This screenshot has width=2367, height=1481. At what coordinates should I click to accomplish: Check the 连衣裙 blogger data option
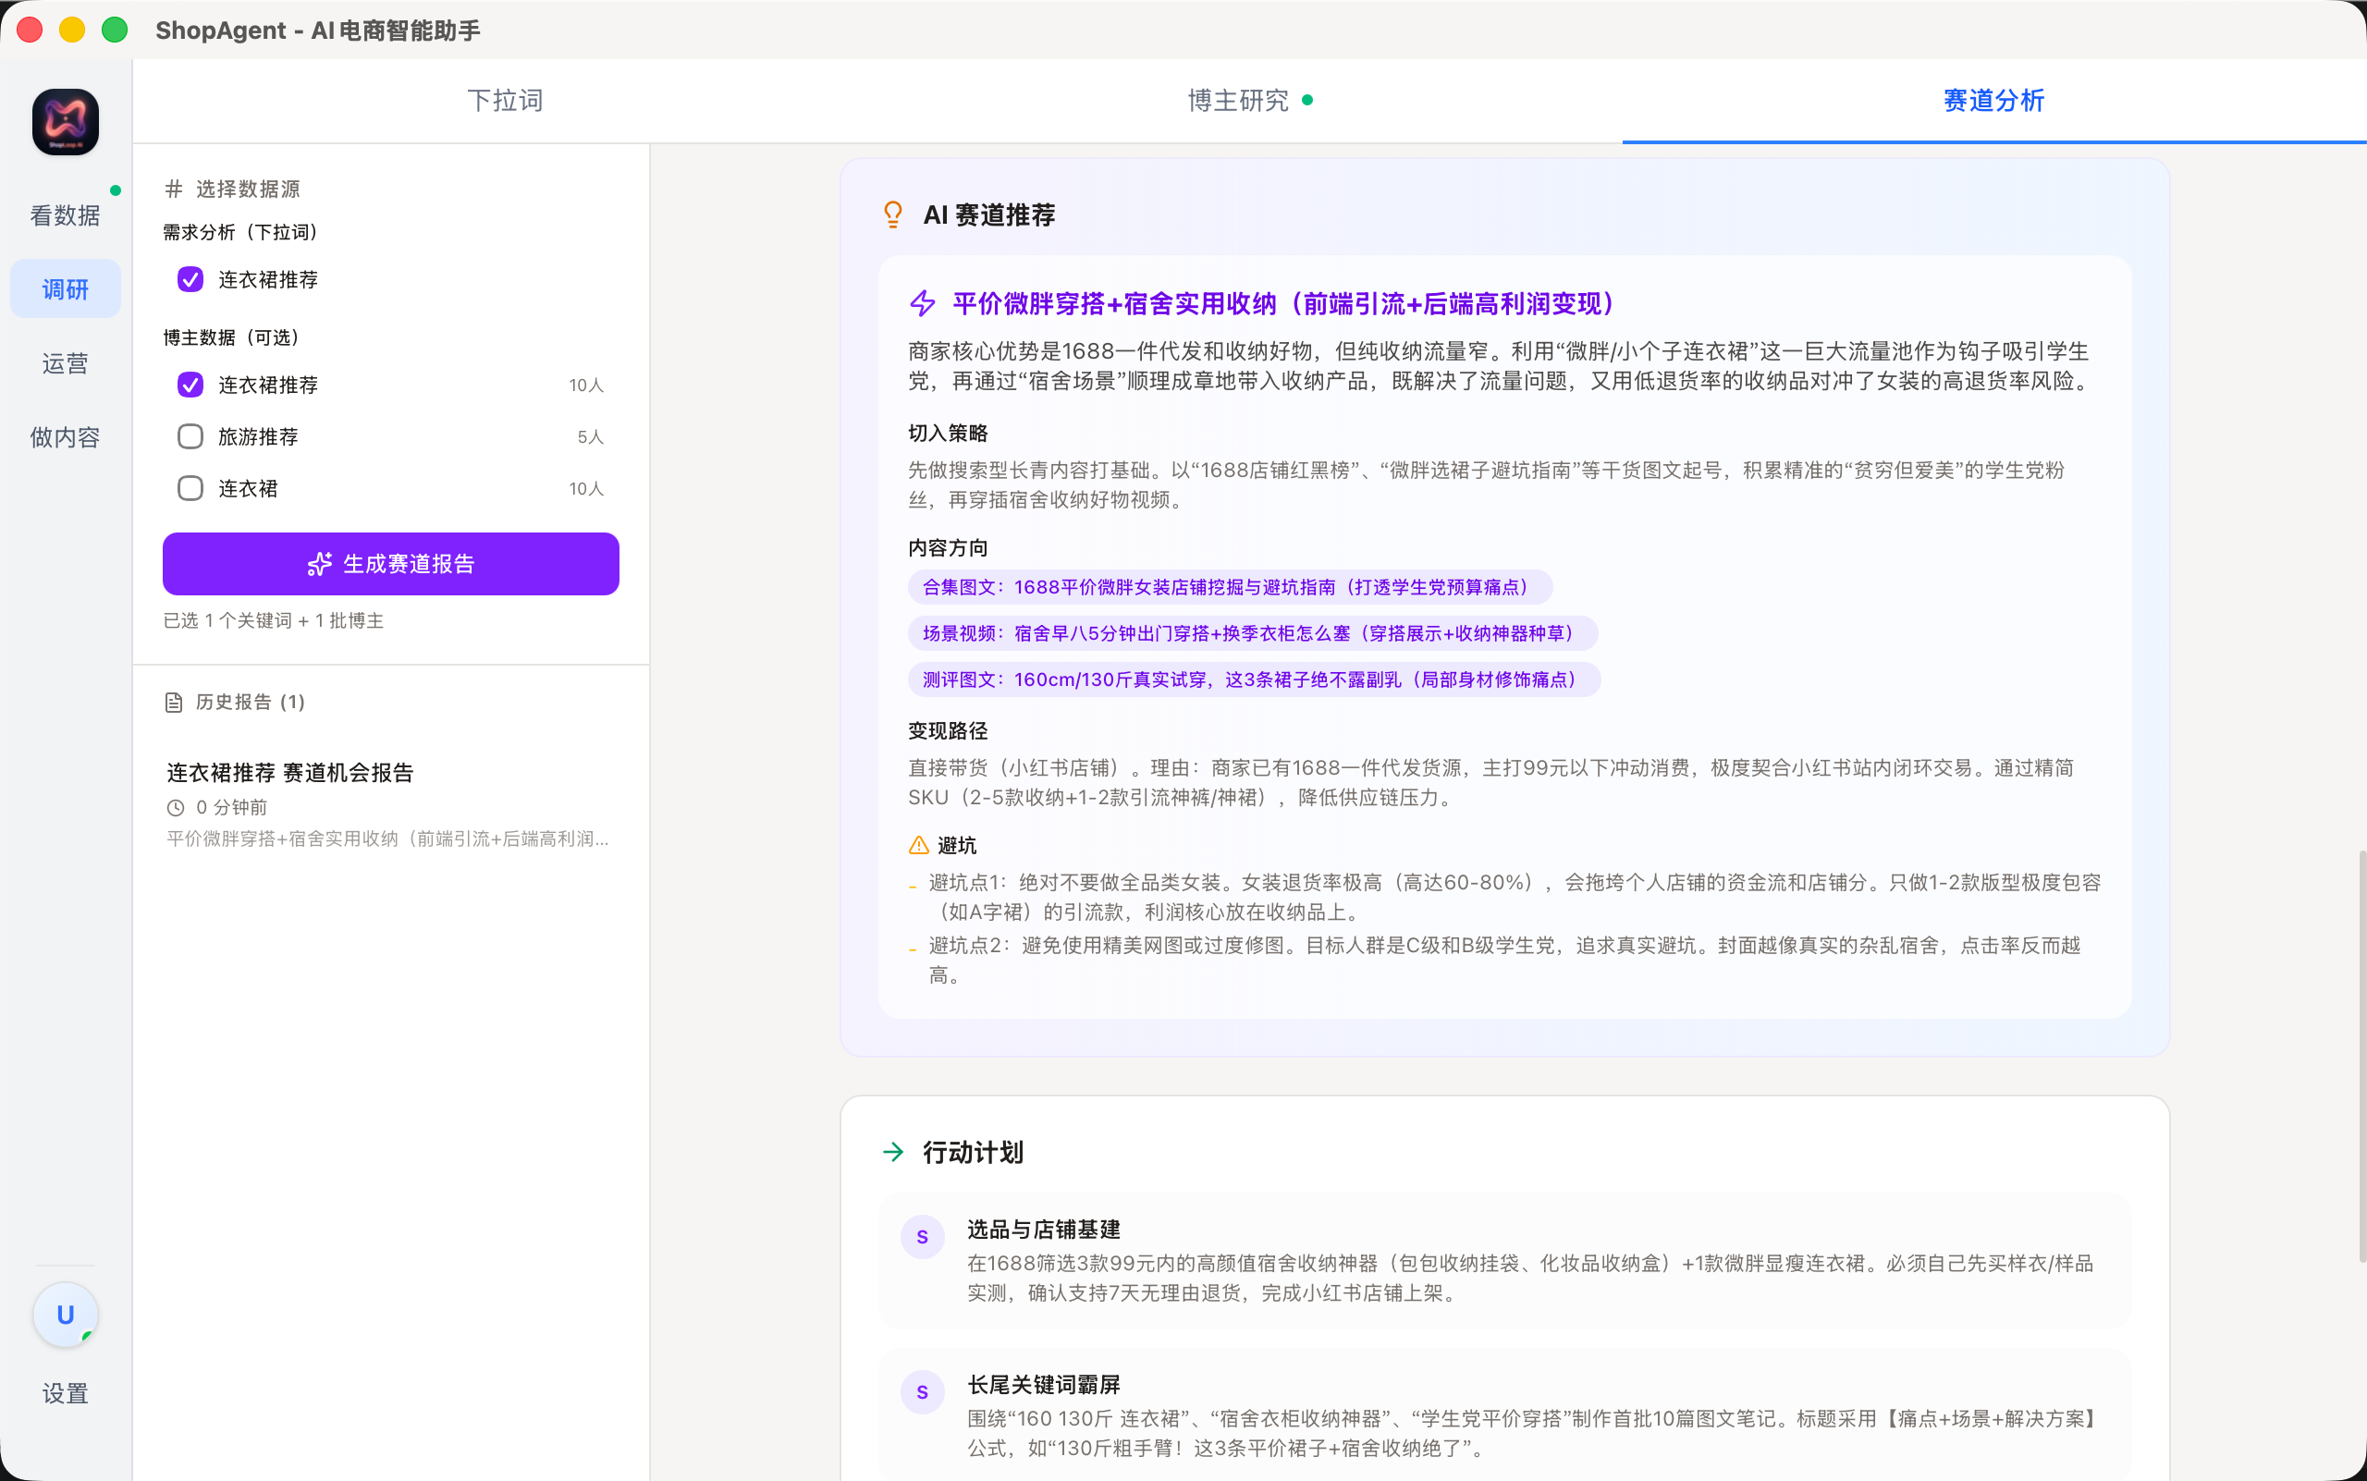coord(190,488)
